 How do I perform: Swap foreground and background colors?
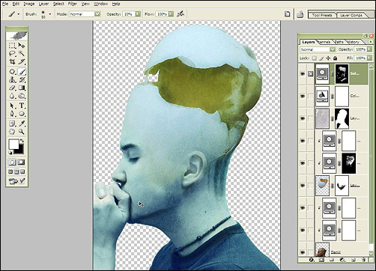pyautogui.click(x=22, y=141)
